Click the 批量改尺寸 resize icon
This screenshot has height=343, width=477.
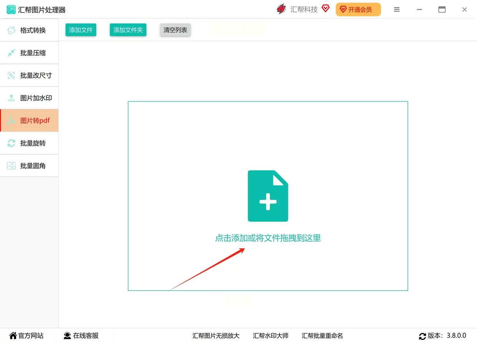pyautogui.click(x=12, y=76)
